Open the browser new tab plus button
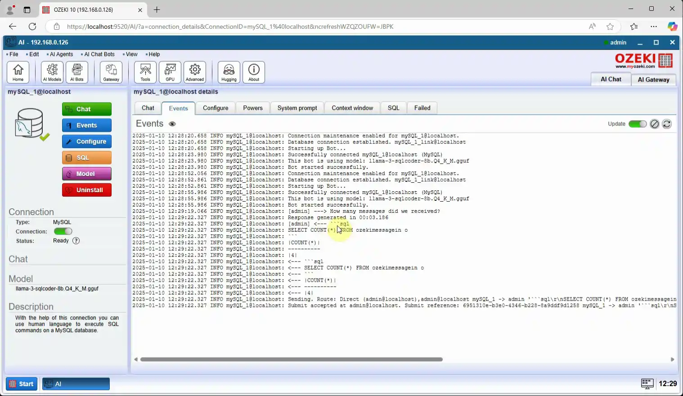Image resolution: width=683 pixels, height=396 pixels. coord(157,9)
